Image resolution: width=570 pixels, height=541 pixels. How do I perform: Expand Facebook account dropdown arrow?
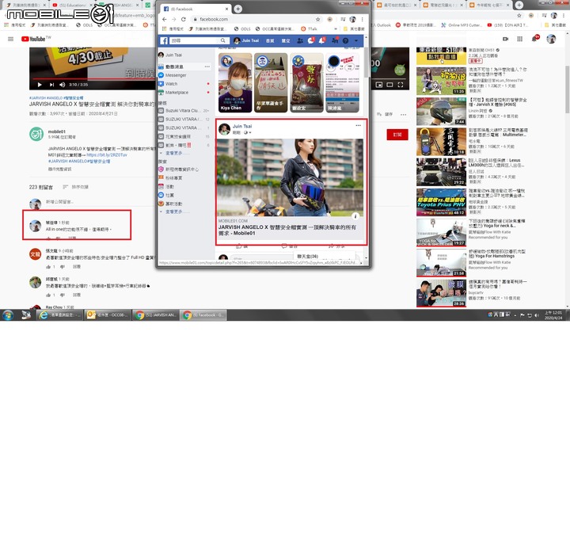(356, 40)
